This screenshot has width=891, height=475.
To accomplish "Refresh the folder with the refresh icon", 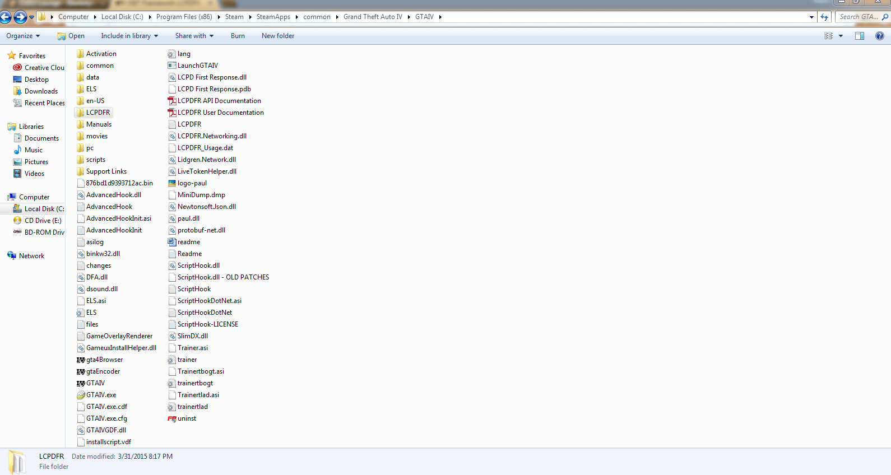I will click(824, 17).
